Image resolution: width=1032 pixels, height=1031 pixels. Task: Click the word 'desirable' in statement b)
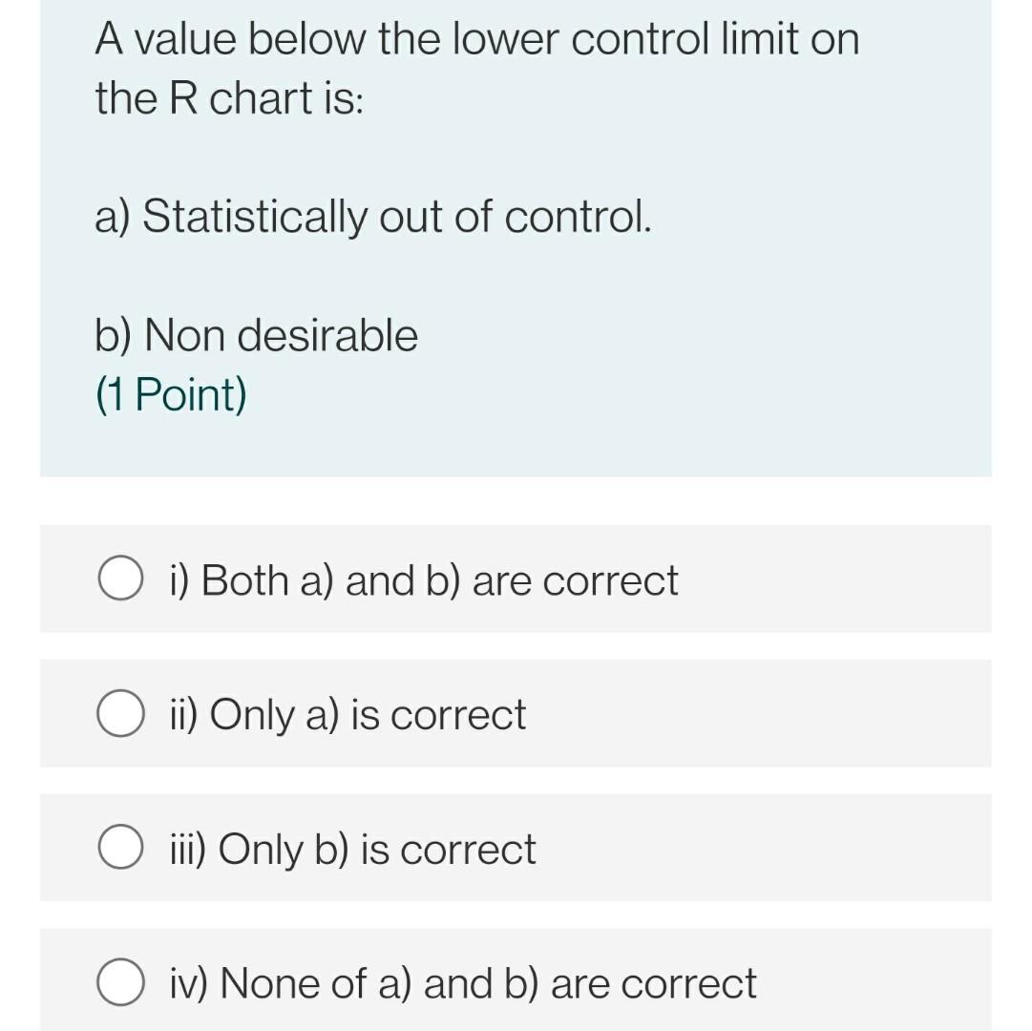(327, 335)
